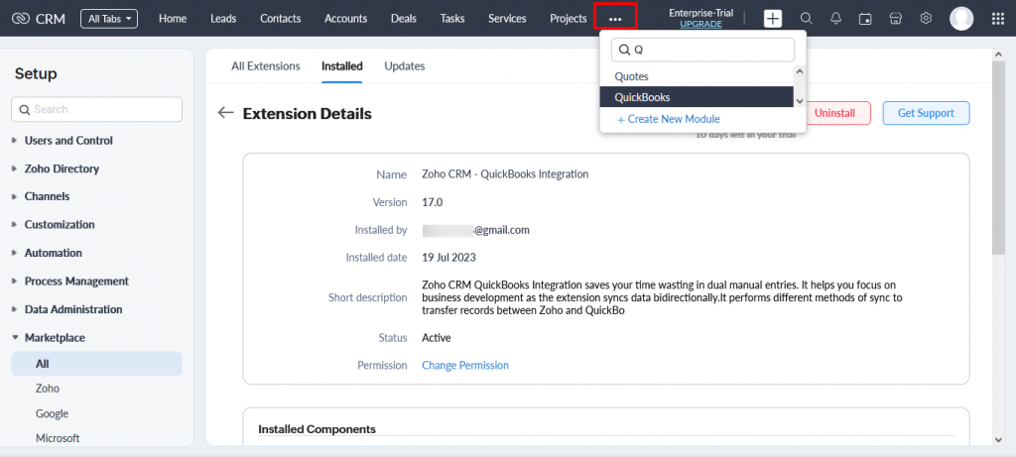Image resolution: width=1016 pixels, height=457 pixels.
Task: Click the search magnifier icon in top bar
Action: [806, 19]
